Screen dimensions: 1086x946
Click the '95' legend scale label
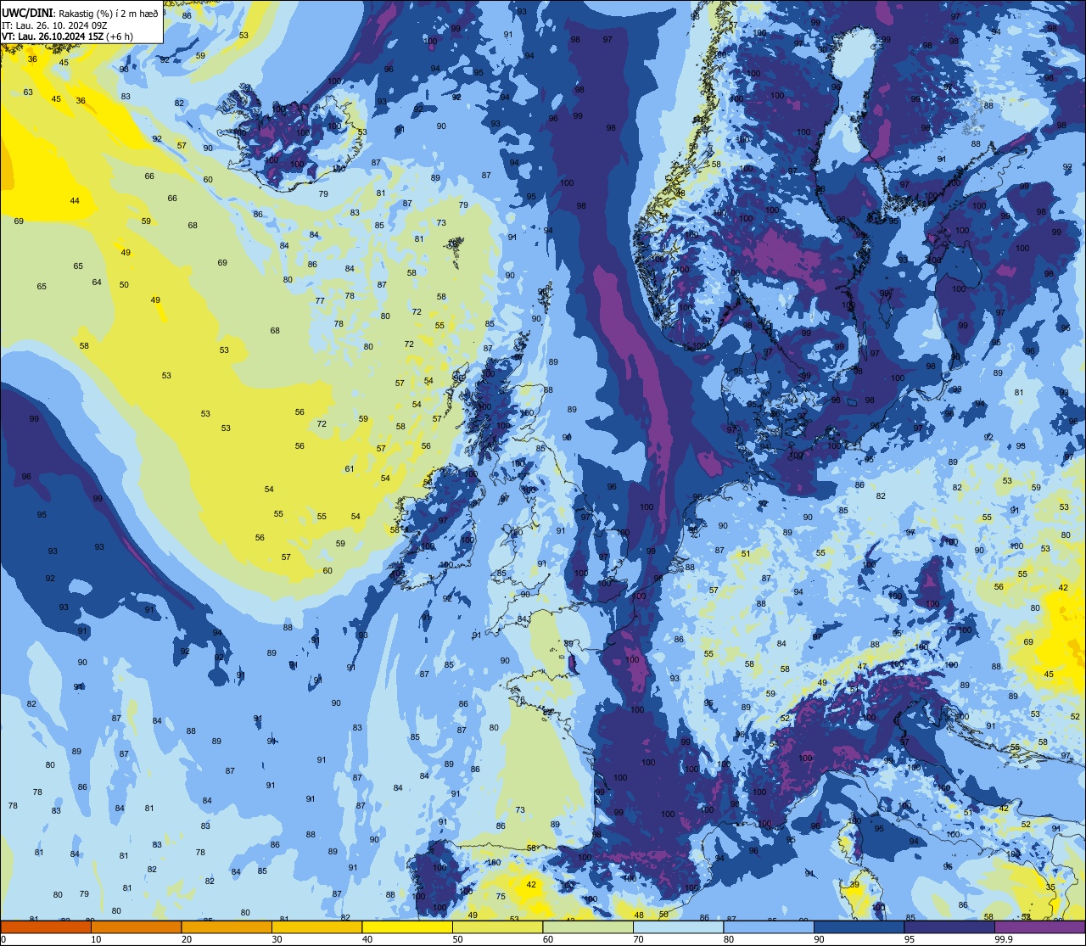(x=910, y=939)
